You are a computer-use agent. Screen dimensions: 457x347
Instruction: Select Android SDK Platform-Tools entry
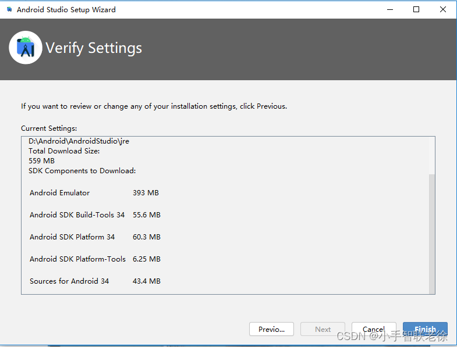tap(77, 259)
